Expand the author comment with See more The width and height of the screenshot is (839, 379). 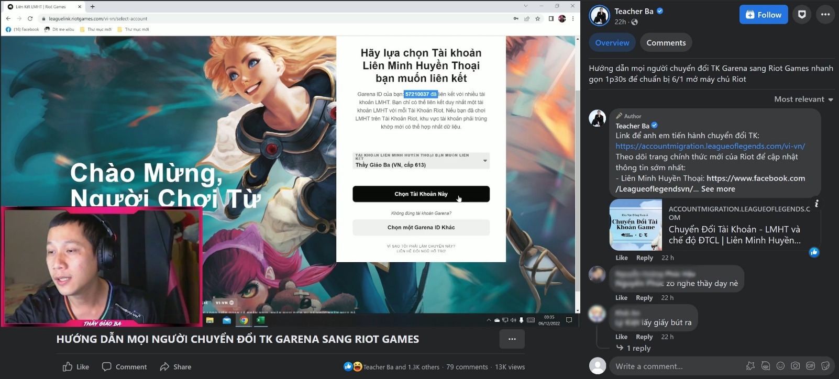718,189
